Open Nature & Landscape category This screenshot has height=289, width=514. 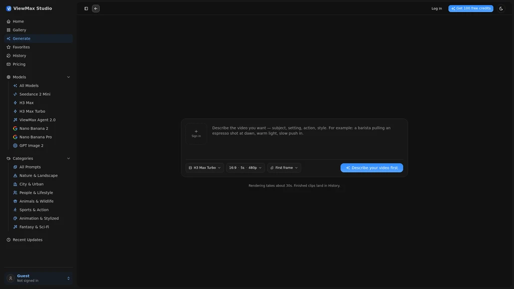tap(42, 175)
